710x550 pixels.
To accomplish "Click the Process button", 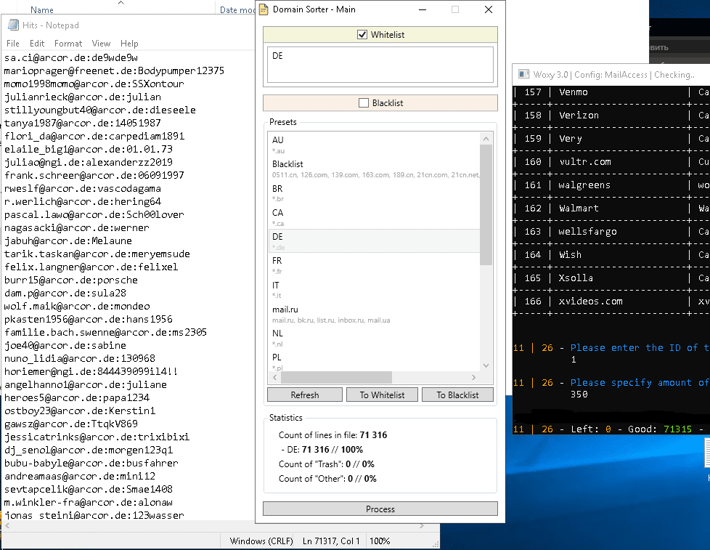I will pyautogui.click(x=380, y=509).
